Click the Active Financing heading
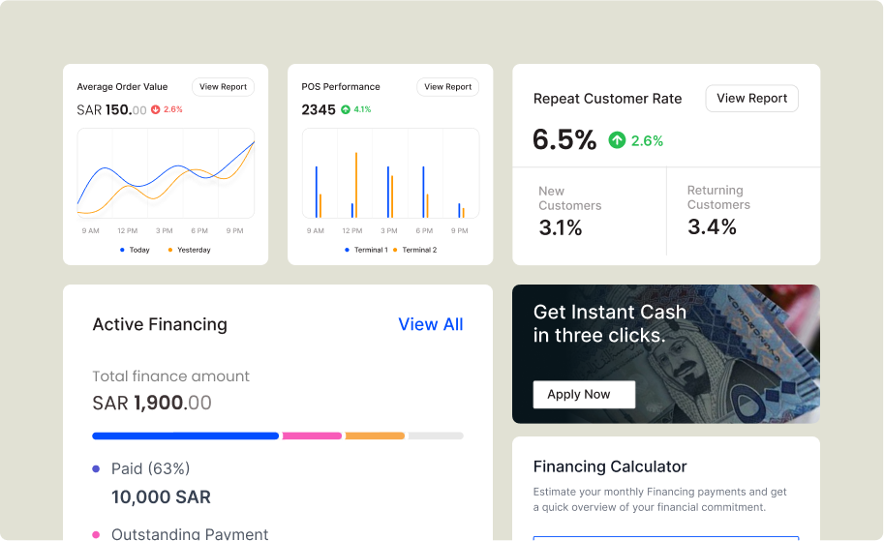Image resolution: width=884 pixels, height=541 pixels. (160, 324)
